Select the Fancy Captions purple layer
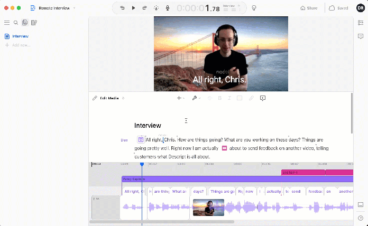Screen dimensions: 368x226 pos(237,179)
